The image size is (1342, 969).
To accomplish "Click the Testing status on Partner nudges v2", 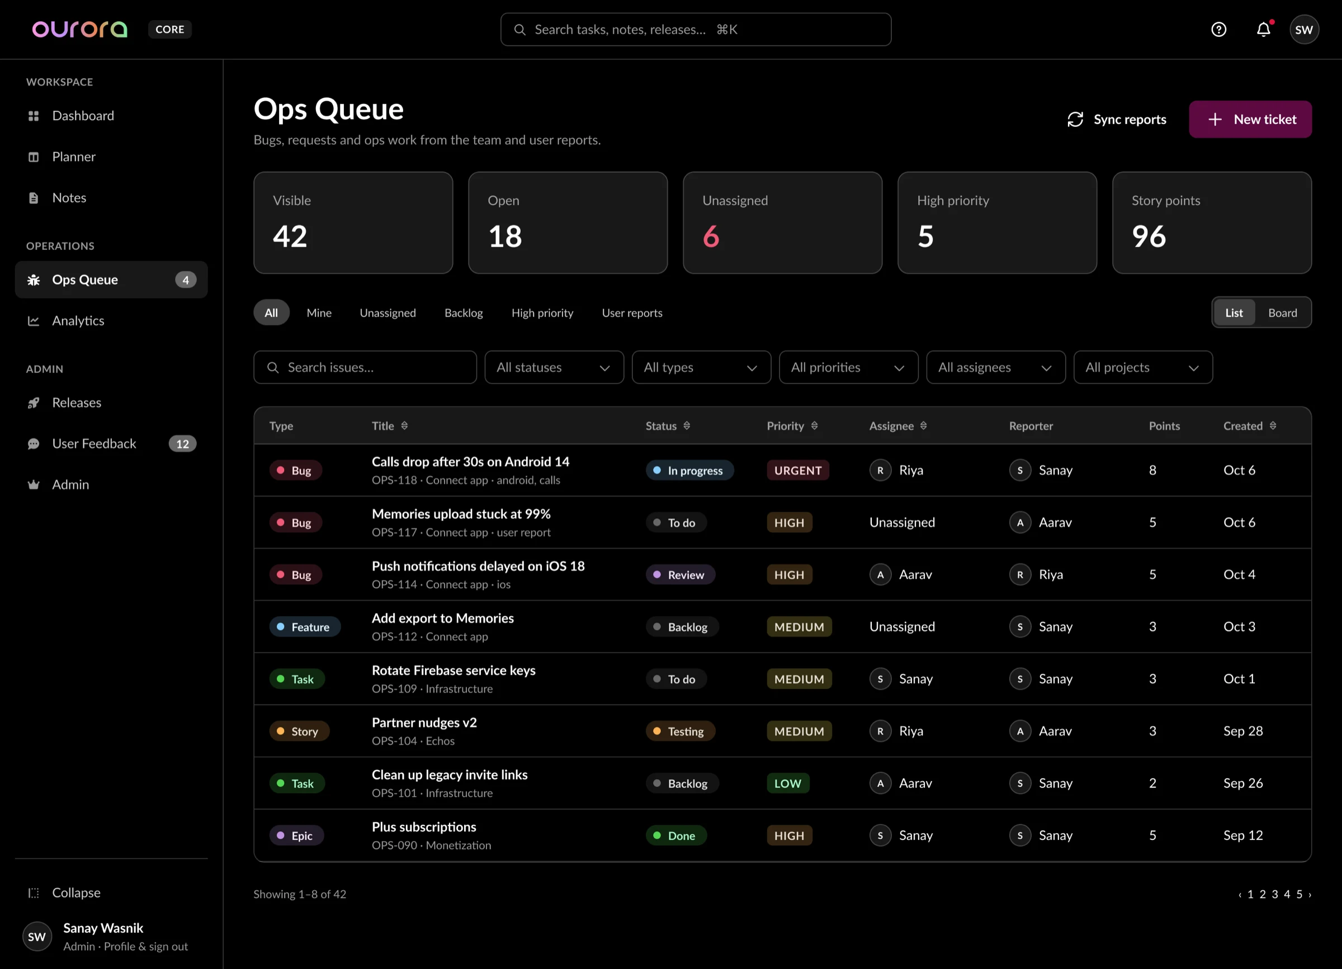I will coord(680,731).
